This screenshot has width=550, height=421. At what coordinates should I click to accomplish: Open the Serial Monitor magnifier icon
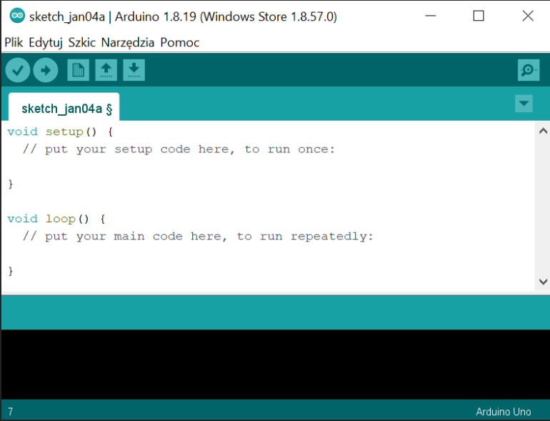coord(528,70)
